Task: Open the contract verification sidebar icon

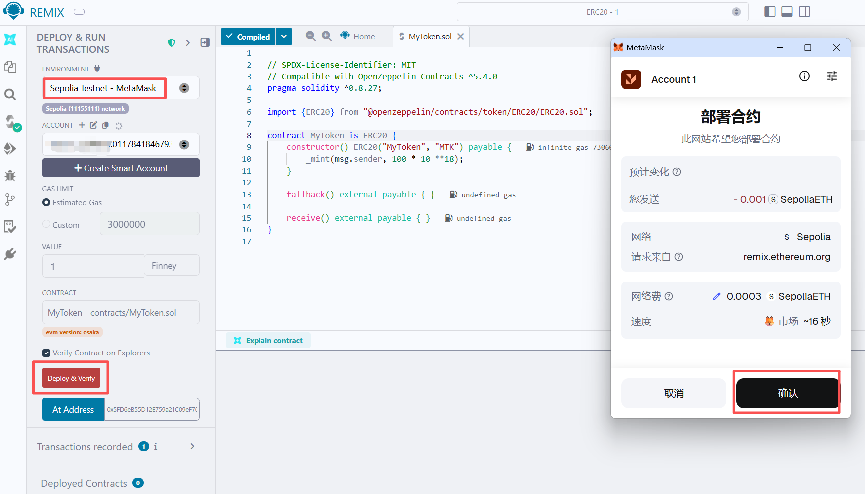Action: pos(10,227)
